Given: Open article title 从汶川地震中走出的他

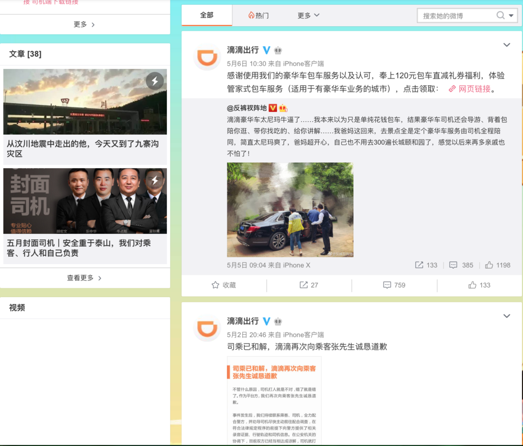Looking at the screenshot, I should [83, 148].
